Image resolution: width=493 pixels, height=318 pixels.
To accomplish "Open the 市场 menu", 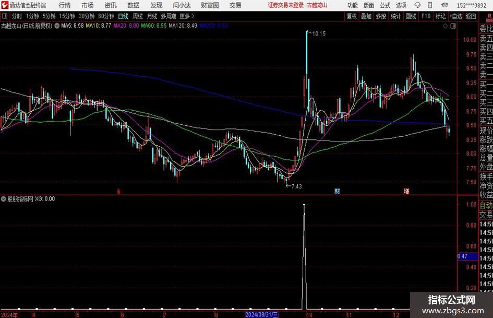I will point(88,5).
